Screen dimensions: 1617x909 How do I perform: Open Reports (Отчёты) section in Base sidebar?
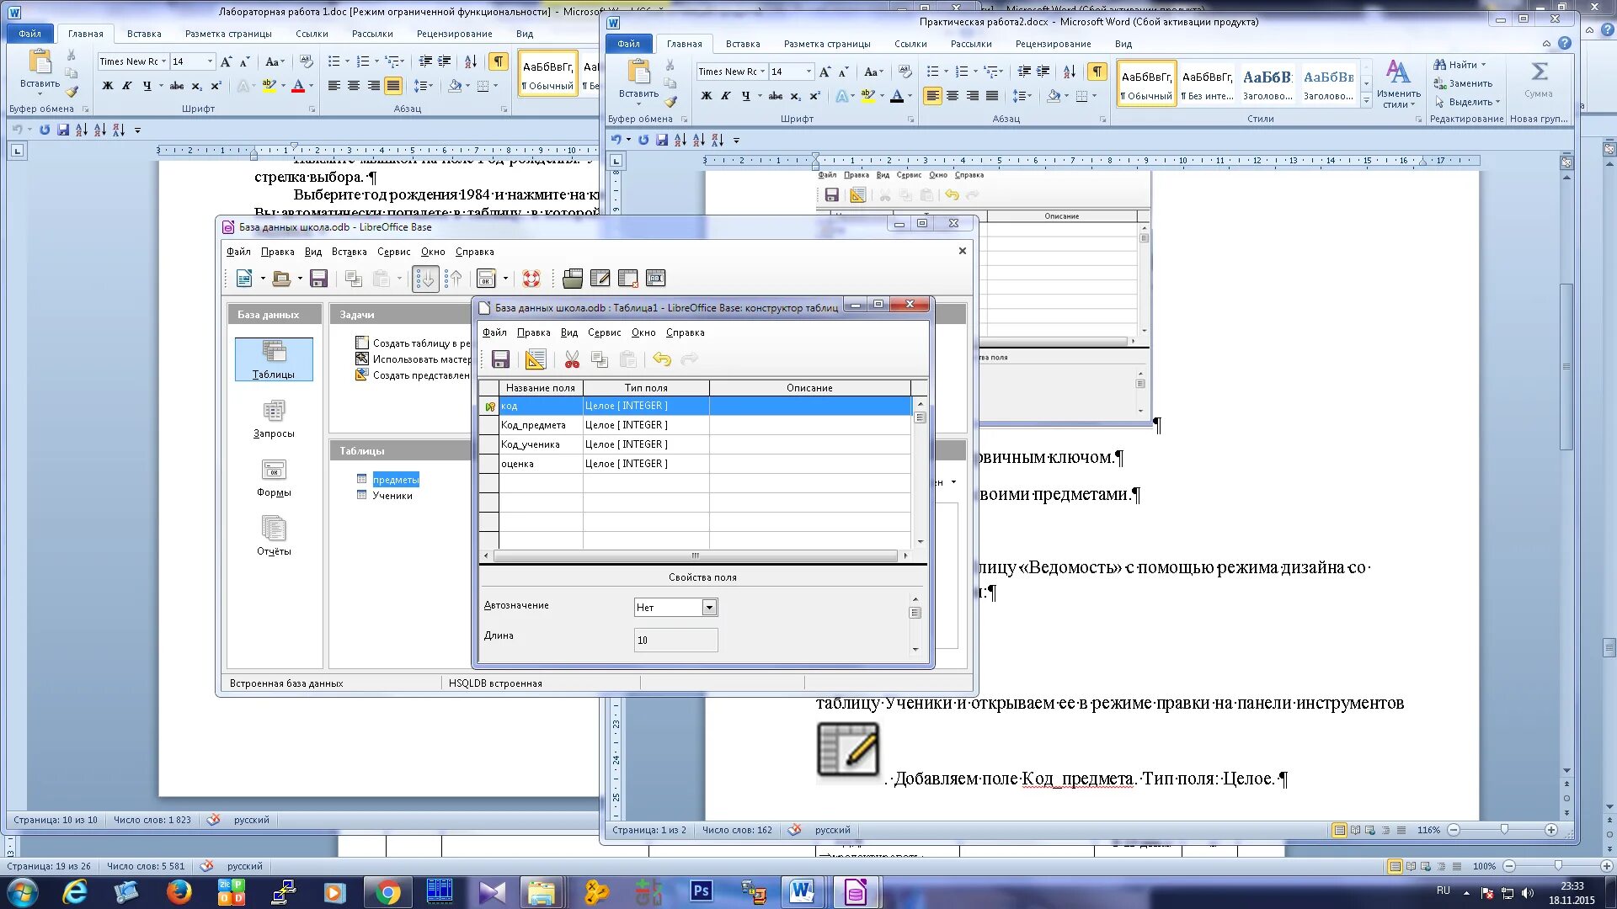pyautogui.click(x=274, y=536)
